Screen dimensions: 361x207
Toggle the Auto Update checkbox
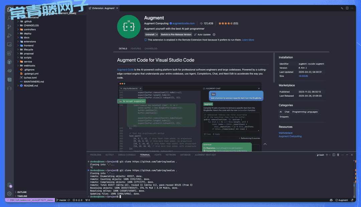pyautogui.click(x=195, y=34)
